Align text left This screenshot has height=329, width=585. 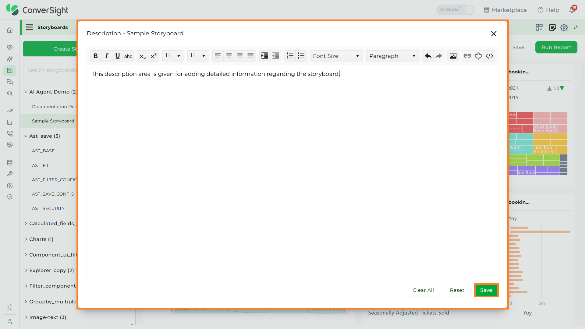click(218, 56)
